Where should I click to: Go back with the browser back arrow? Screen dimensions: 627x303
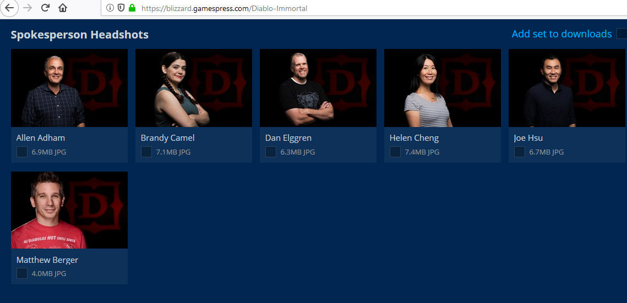[x=9, y=8]
